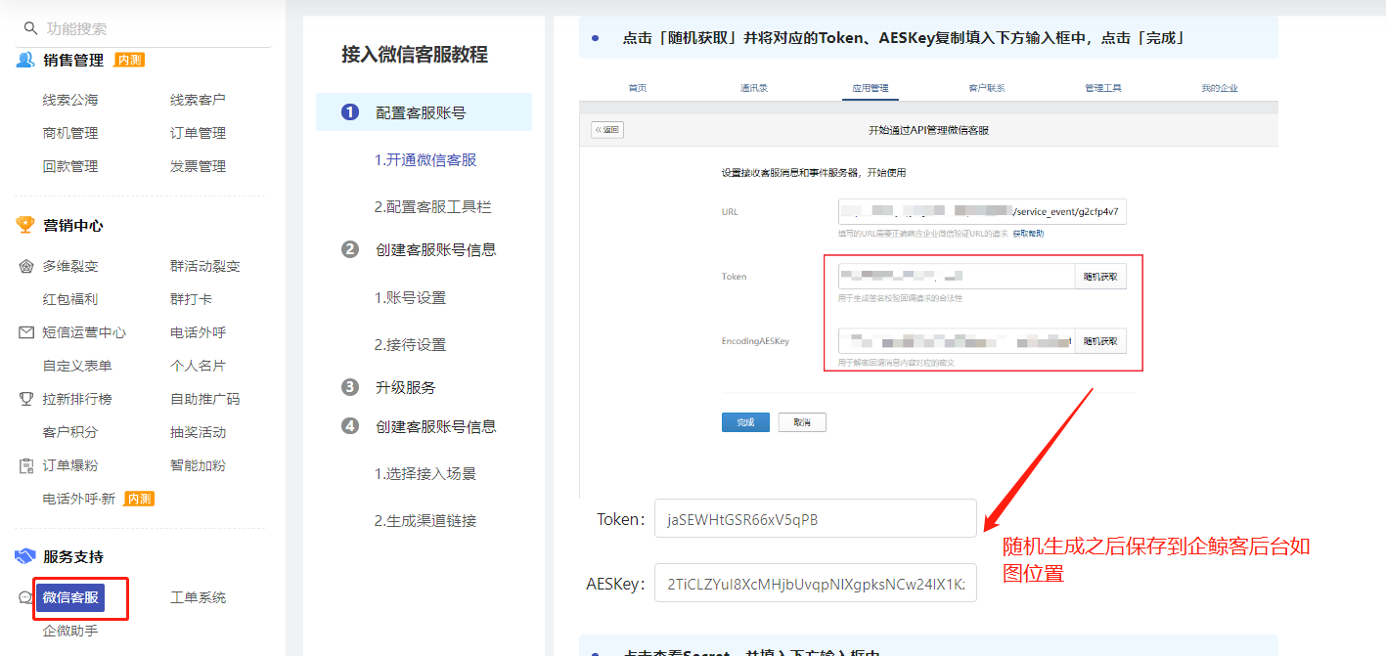Go to 商机管理 in the sidebar
The height and width of the screenshot is (656, 1386).
click(x=70, y=133)
